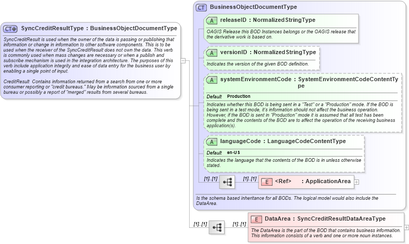Click the schema based inheritance description

287,200
